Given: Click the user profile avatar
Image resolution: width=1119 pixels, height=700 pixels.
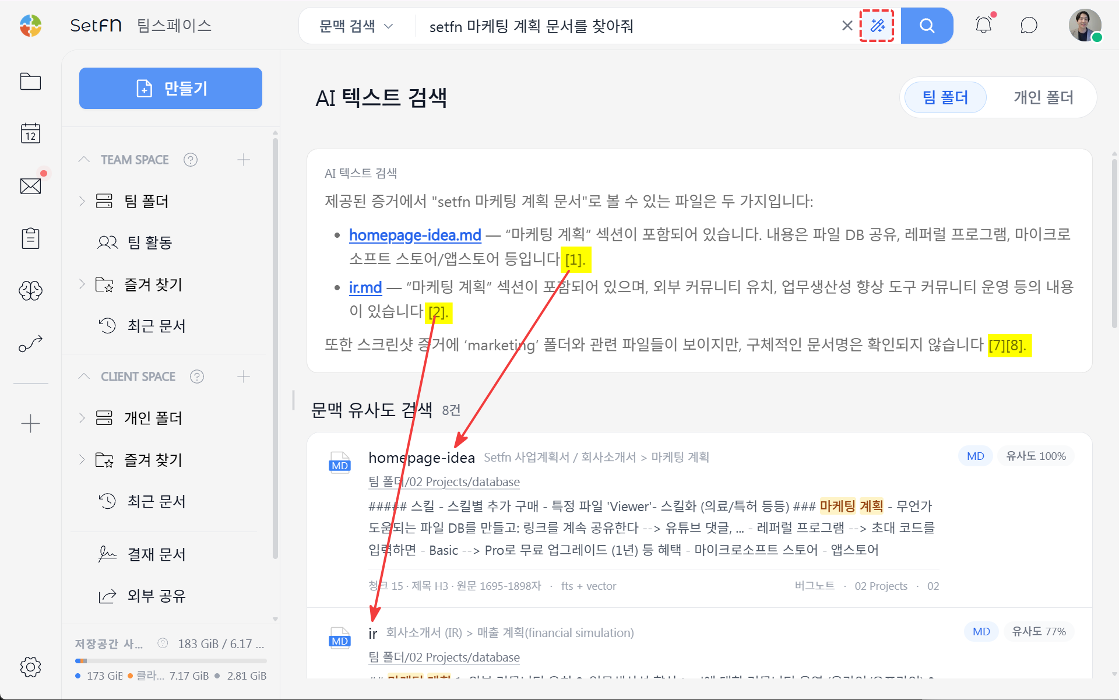Looking at the screenshot, I should click(x=1085, y=25).
